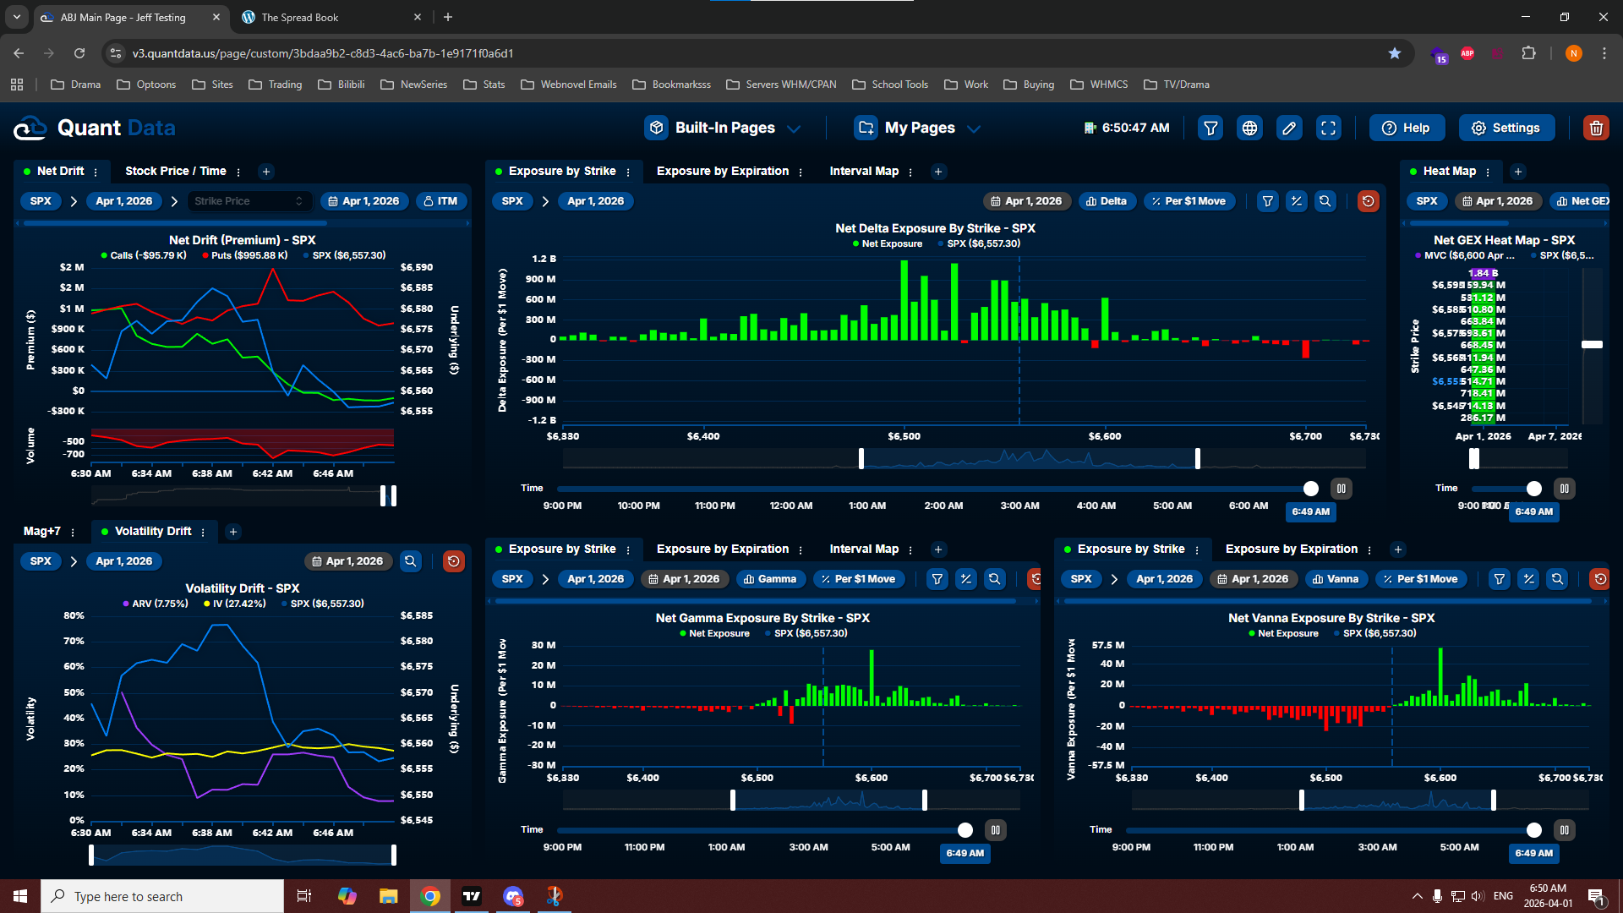
Task: Enter fullscreen mode via header icon
Action: (x=1329, y=128)
